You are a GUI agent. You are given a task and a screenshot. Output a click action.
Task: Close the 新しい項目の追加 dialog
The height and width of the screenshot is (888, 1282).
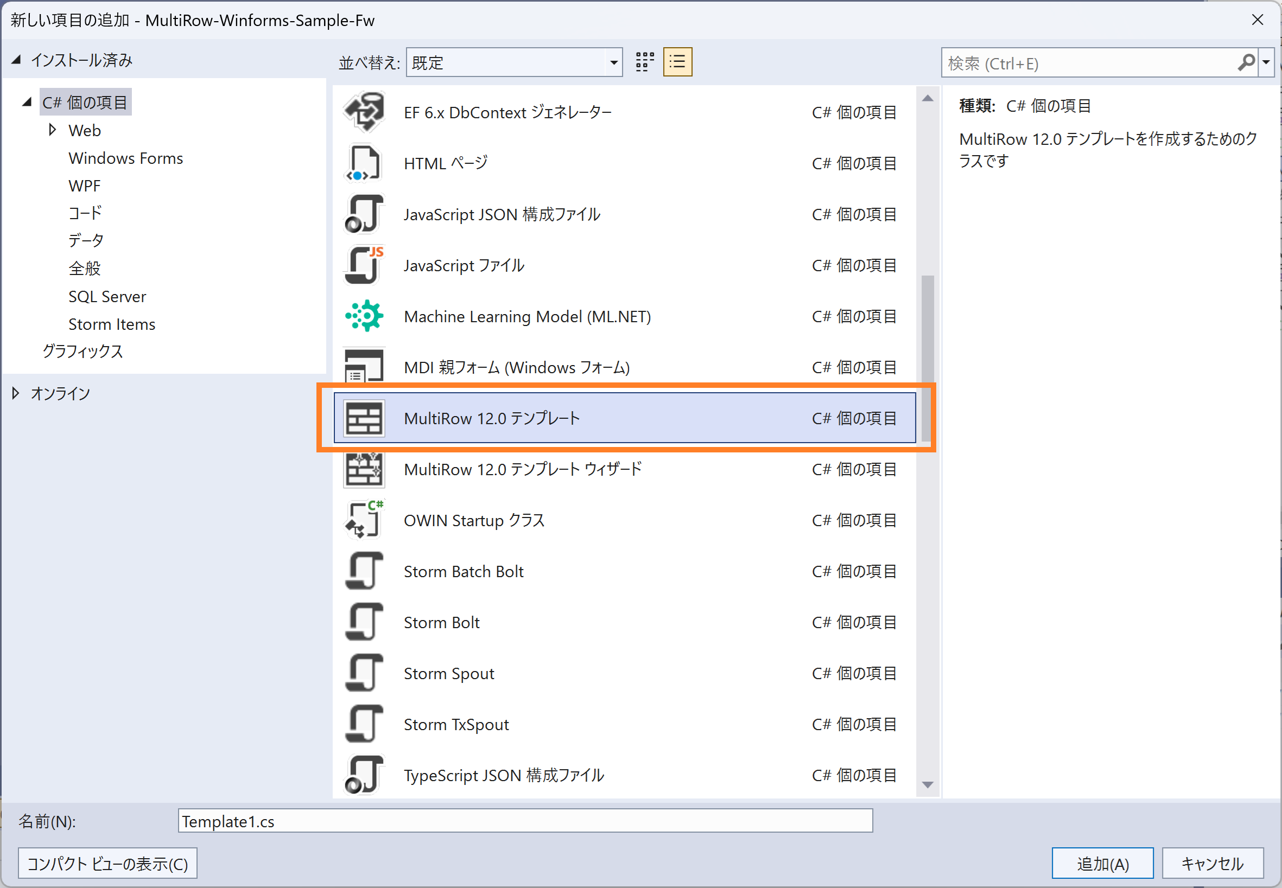click(x=1257, y=20)
